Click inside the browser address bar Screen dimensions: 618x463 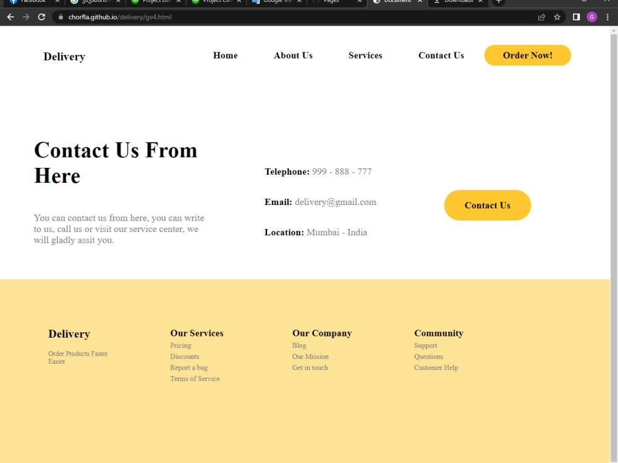click(247, 17)
